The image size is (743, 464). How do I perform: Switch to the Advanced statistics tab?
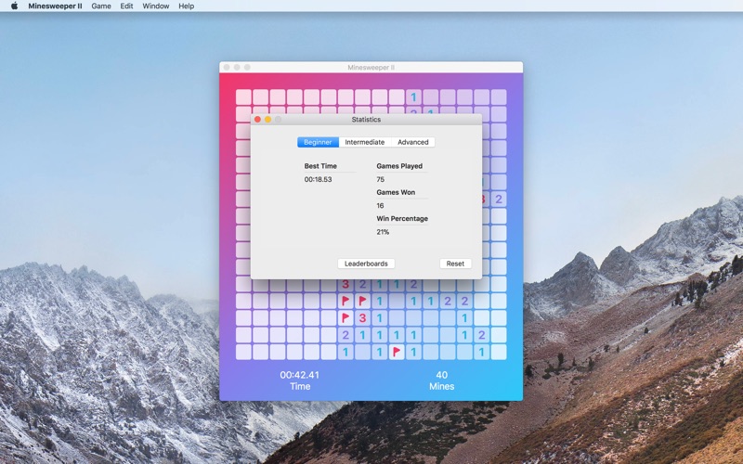[x=413, y=142]
